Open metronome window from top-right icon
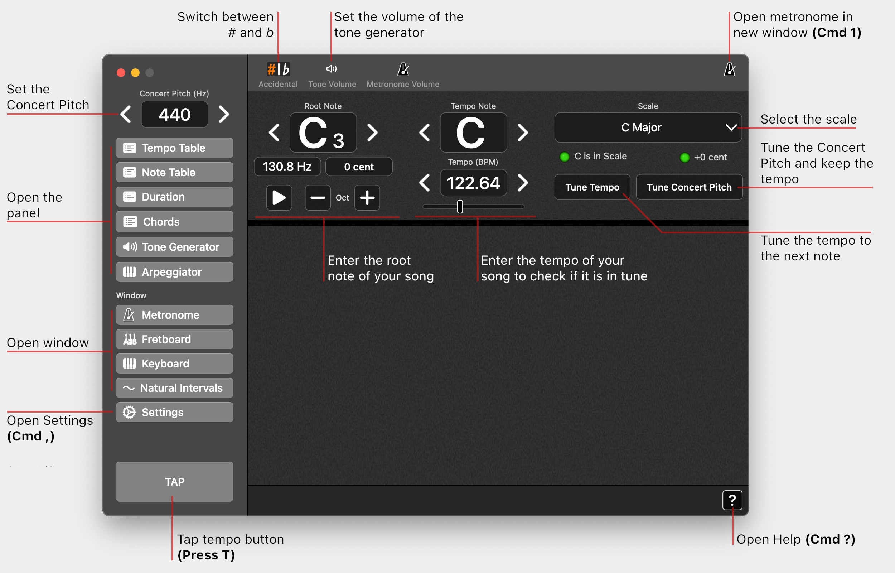Viewport: 895px width, 573px height. [x=729, y=69]
